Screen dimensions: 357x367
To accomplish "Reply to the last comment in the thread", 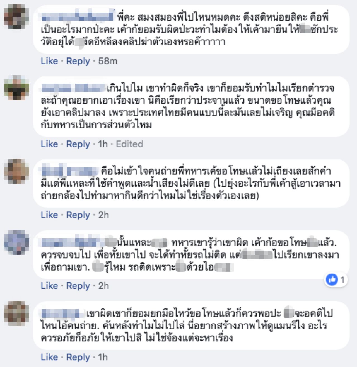I will 78,357.
